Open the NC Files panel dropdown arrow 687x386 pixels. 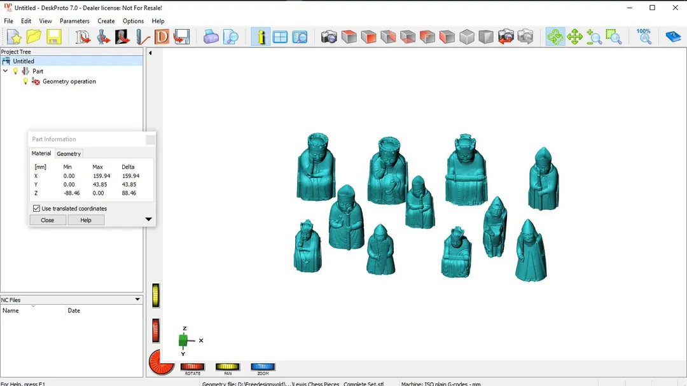click(x=137, y=300)
